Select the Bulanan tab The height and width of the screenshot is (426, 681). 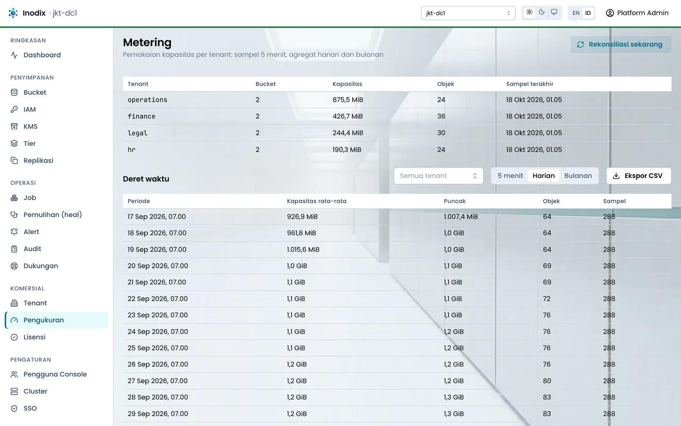[578, 176]
